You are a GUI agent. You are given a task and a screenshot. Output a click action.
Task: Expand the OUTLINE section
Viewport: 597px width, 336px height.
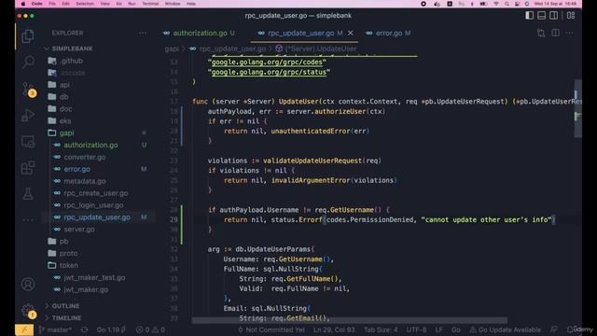coord(62,306)
